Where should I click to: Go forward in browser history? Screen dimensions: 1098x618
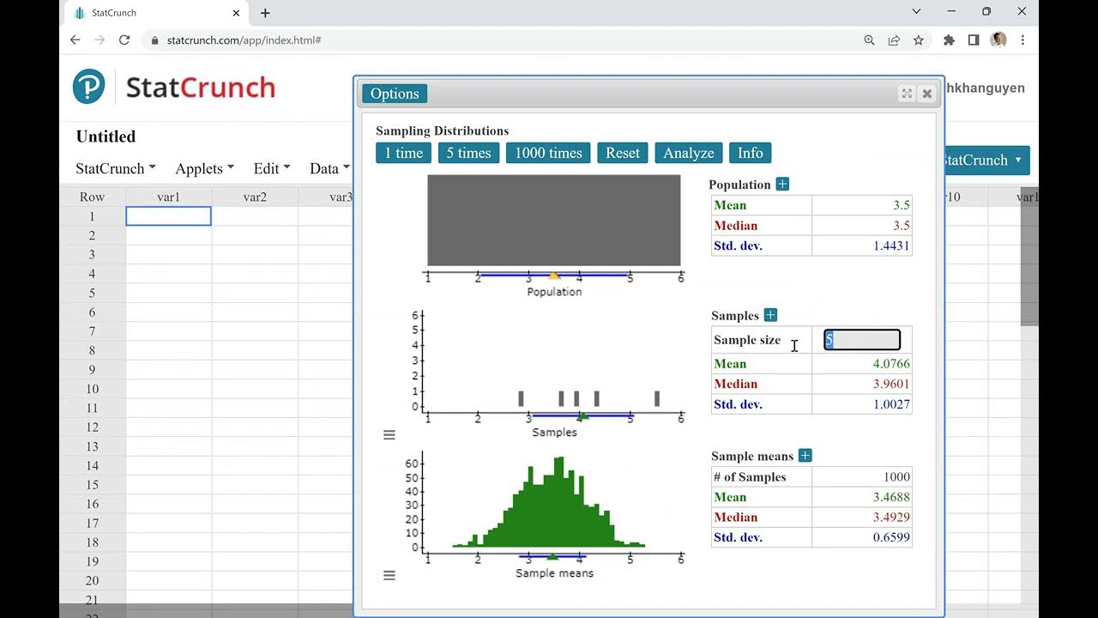100,39
